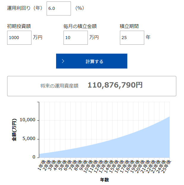The width and height of the screenshot is (184, 185).
Task: Click the 将来の運用資産額 result label
Action: point(59,86)
